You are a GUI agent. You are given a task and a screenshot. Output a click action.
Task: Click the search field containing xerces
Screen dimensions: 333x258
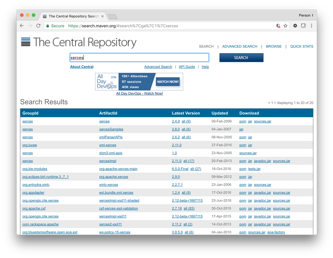[x=139, y=58]
